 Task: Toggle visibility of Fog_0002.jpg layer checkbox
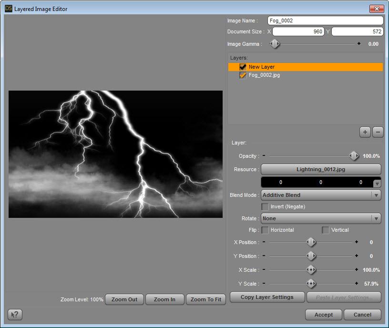tap(243, 75)
